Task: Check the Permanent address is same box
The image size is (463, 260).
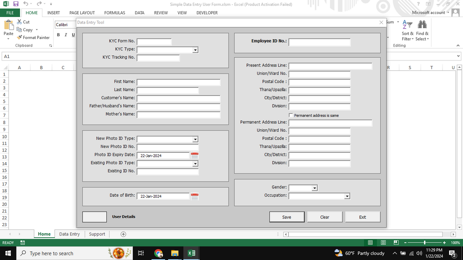Action: (291, 115)
